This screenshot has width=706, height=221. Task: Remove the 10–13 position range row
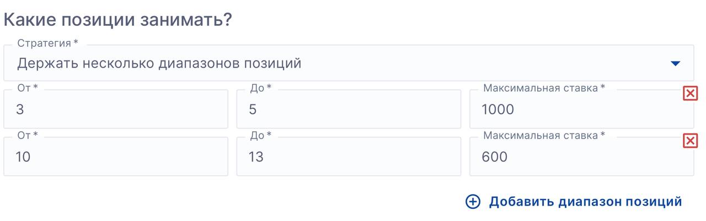[690, 141]
